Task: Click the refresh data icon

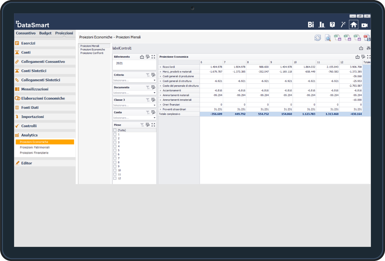Action: point(318,38)
